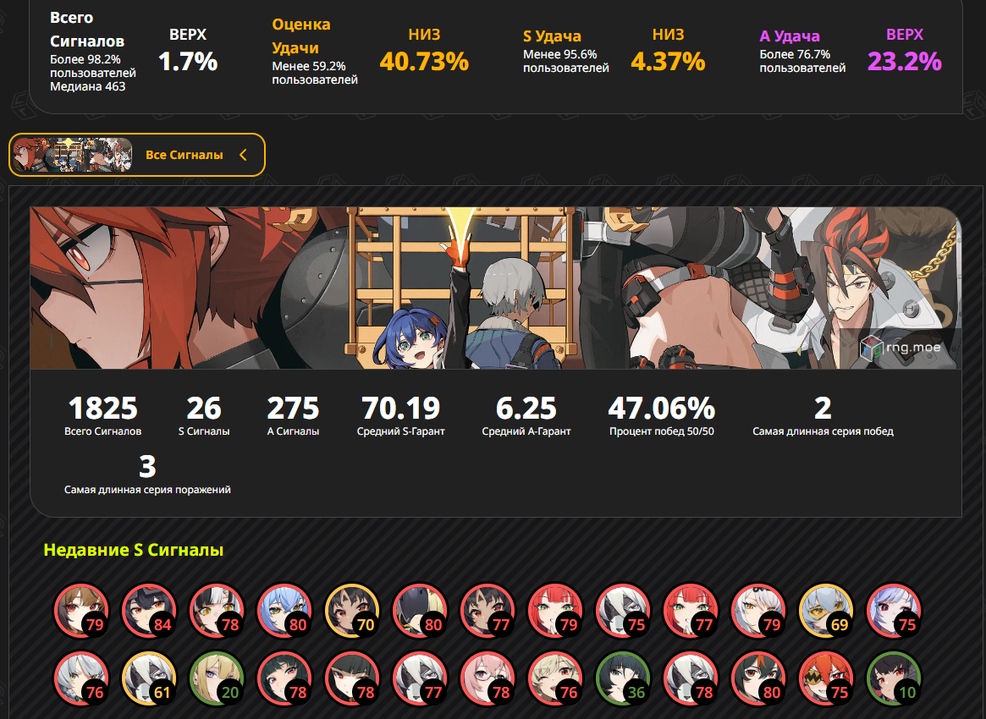Select the pink-haired avatar with glasses
This screenshot has height=719, width=986.
[x=488, y=678]
